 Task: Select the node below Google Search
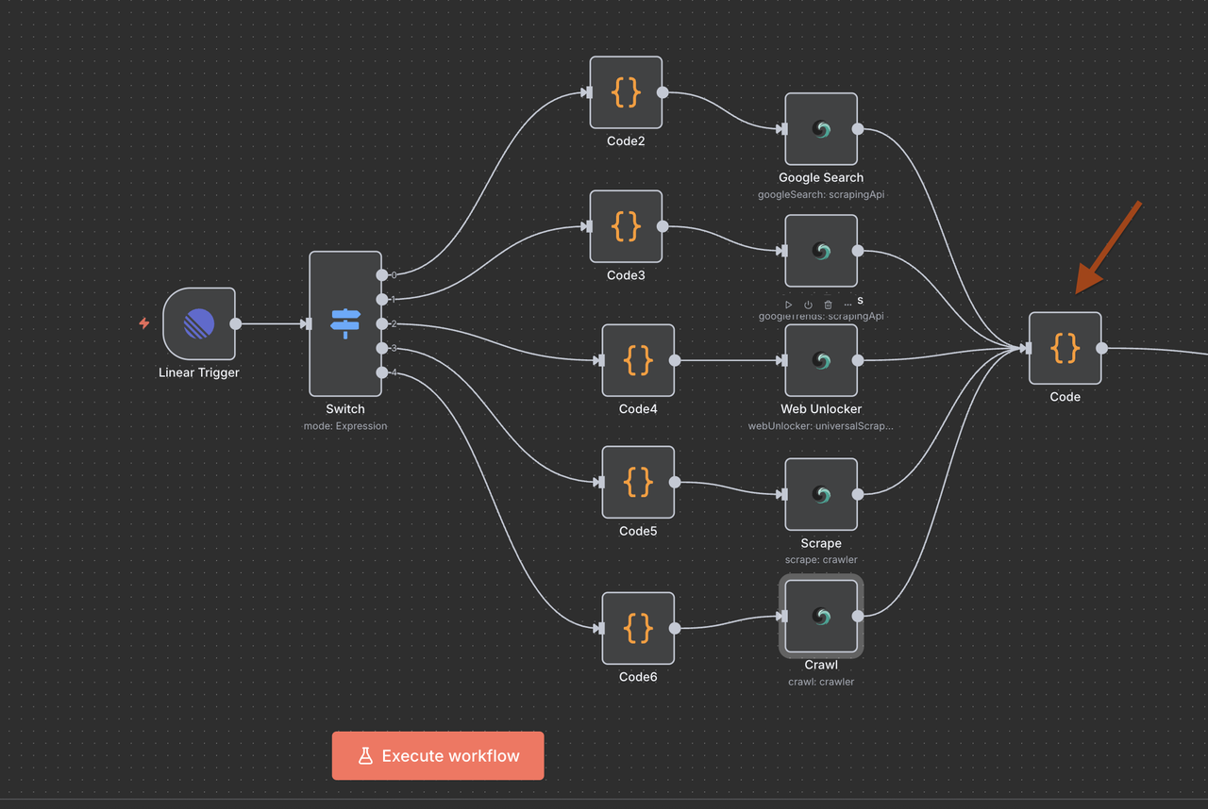[x=821, y=251]
